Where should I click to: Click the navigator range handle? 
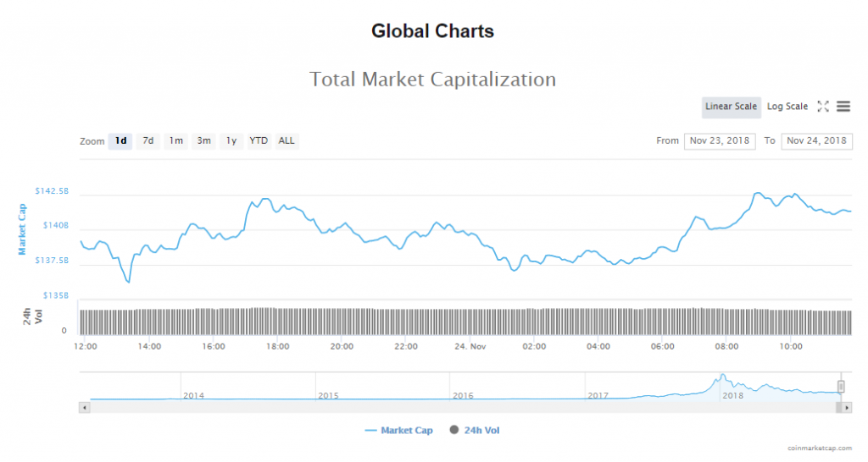(x=841, y=387)
